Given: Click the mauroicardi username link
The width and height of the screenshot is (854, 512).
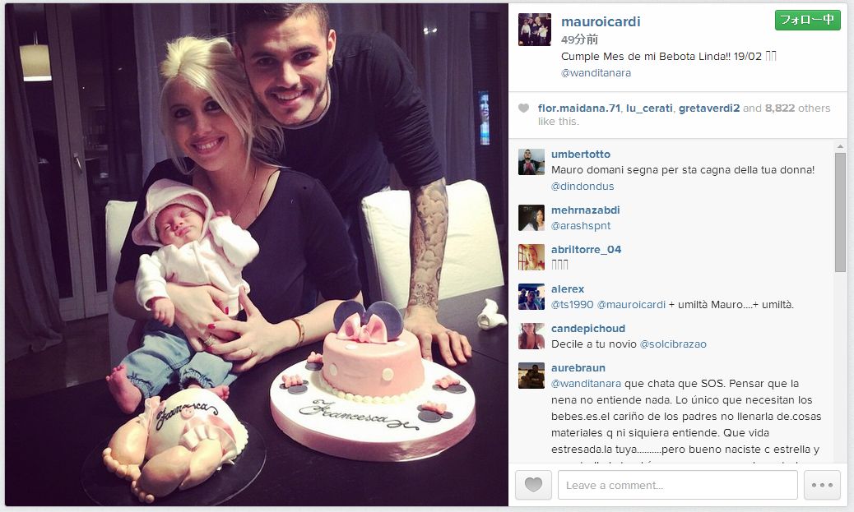Looking at the screenshot, I should 601,21.
